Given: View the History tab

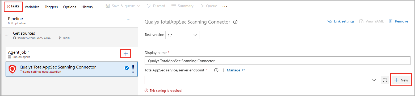Looking at the screenshot, I should 87,7.
